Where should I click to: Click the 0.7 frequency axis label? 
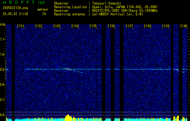click(x=3, y=100)
